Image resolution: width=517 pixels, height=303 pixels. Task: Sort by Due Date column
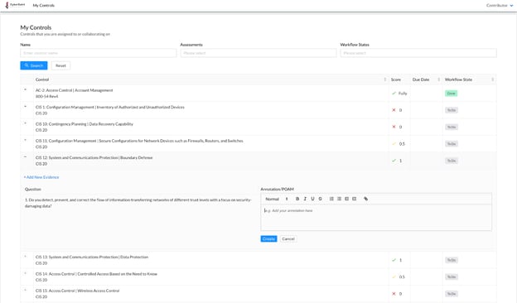point(438,79)
